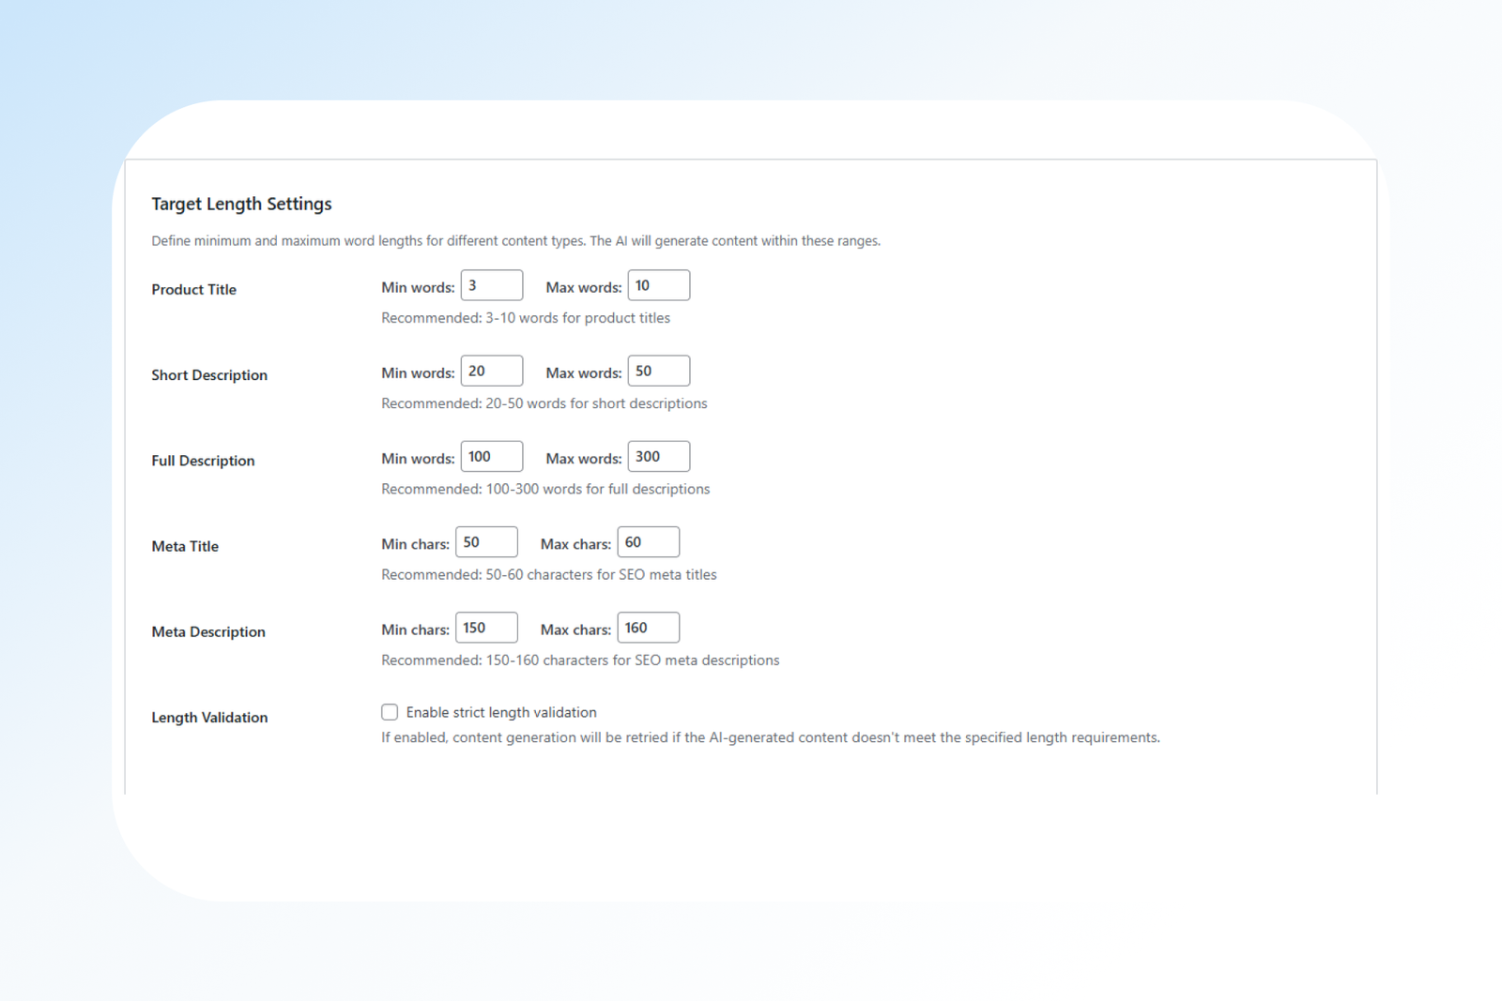Click the Short Description row label
The width and height of the screenshot is (1502, 1001).
coord(209,375)
